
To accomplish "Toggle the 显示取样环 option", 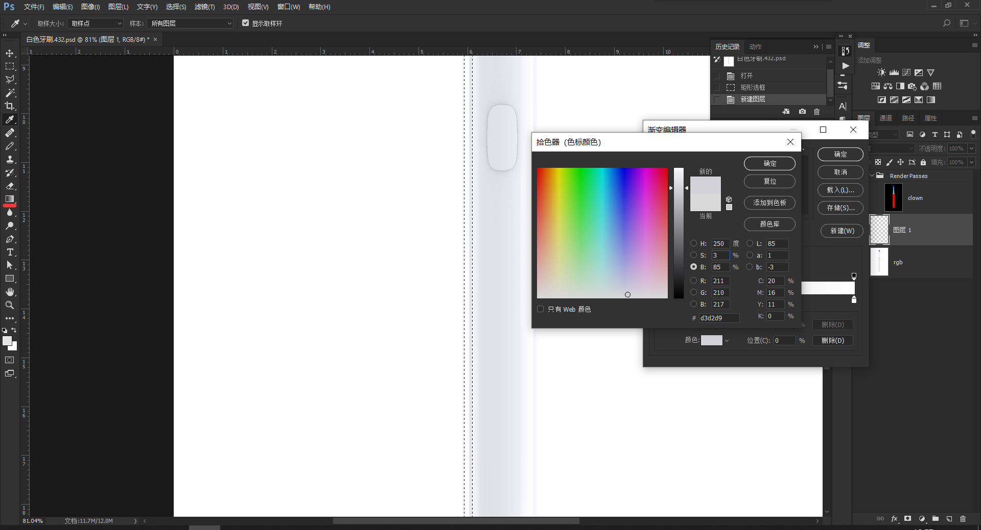I will pos(246,23).
